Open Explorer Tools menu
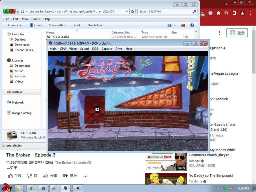 coord(36,19)
